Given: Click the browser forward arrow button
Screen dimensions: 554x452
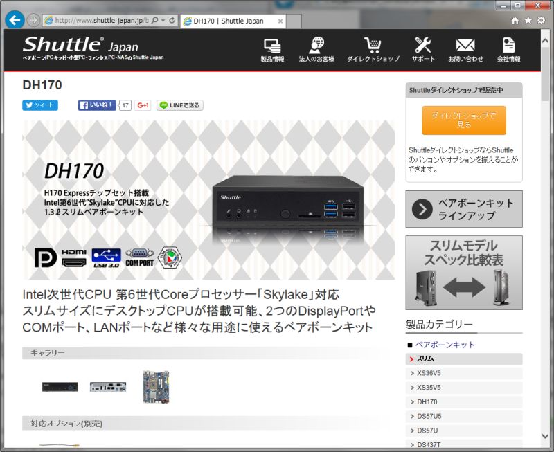Looking at the screenshot, I should coord(33,20).
